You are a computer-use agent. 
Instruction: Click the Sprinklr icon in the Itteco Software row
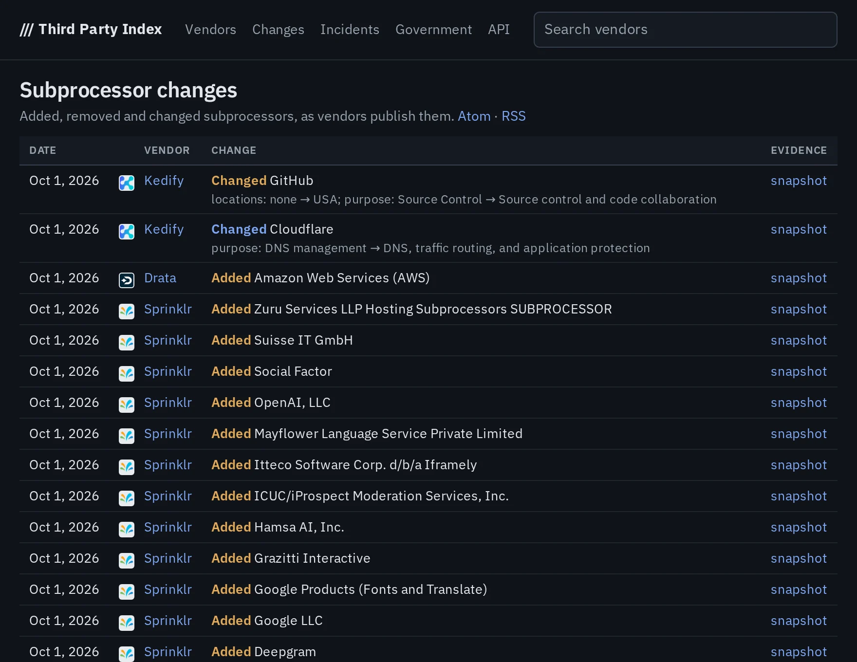[x=127, y=467]
